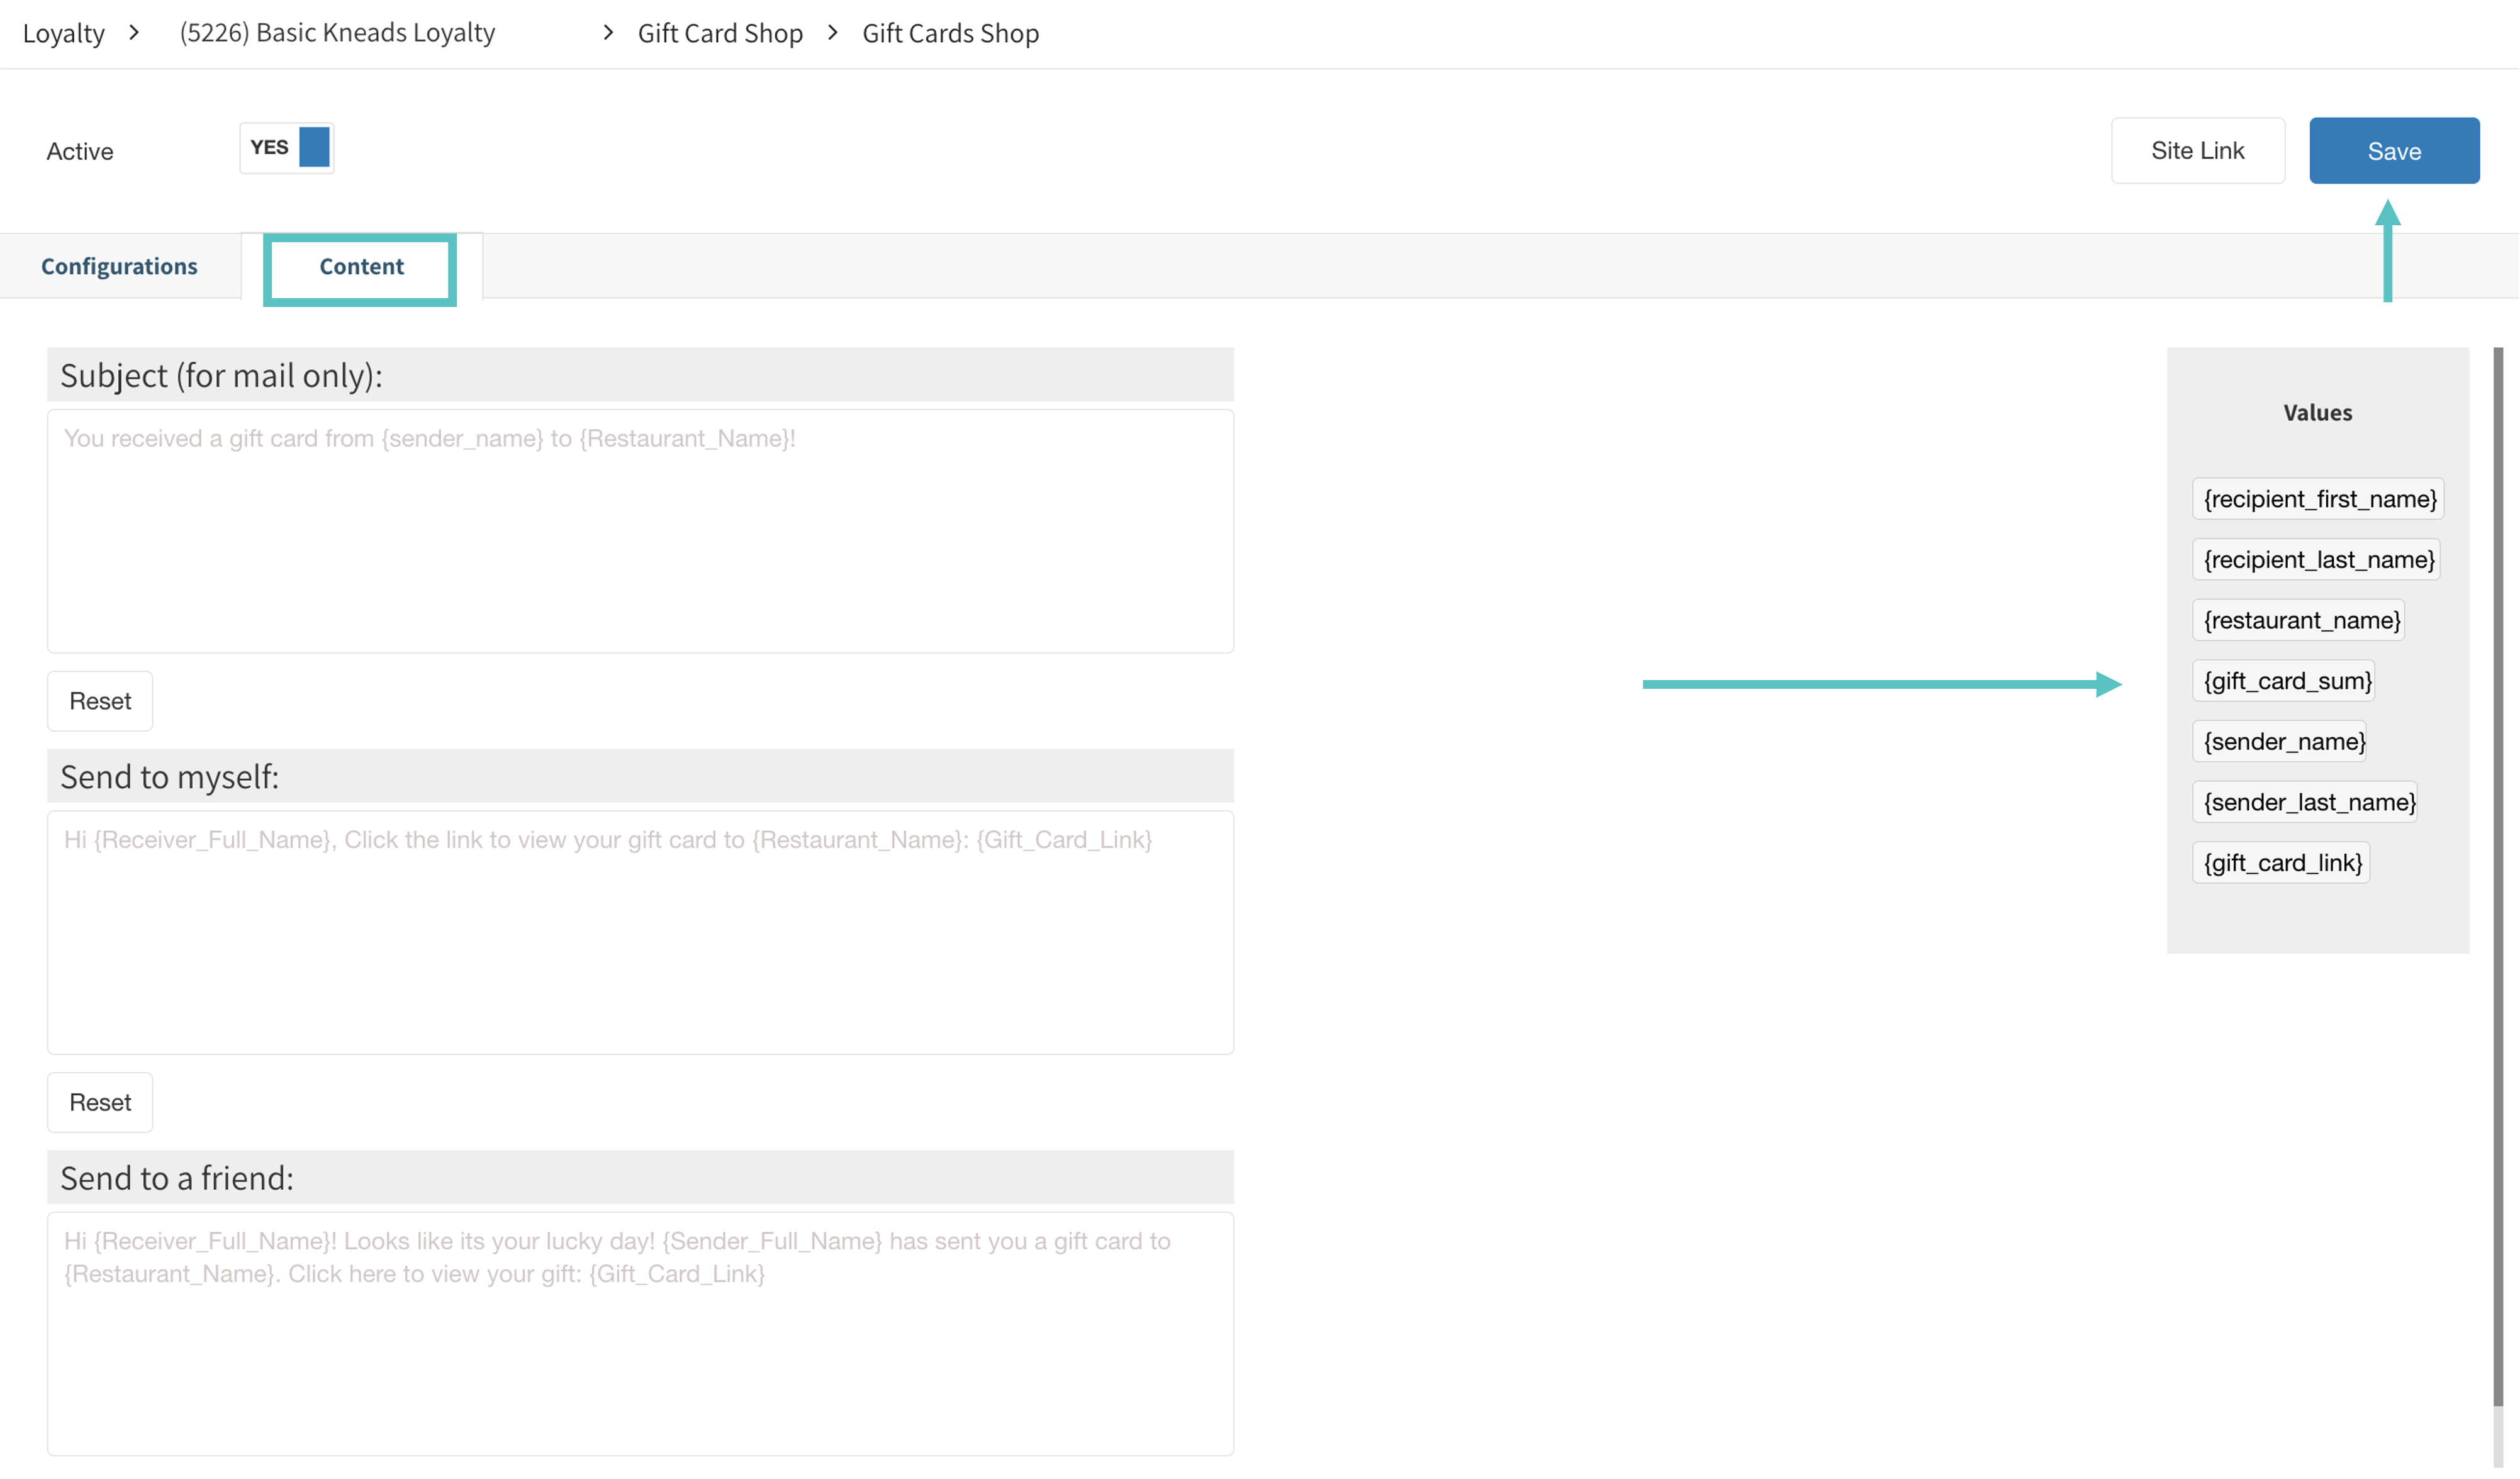Toggle the Active YES switch
Image resolution: width=2520 pixels, height=1479 pixels.
click(286, 148)
